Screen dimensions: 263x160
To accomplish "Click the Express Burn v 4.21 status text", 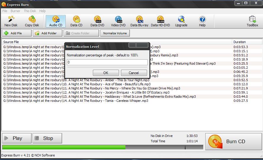I will 28,155.
